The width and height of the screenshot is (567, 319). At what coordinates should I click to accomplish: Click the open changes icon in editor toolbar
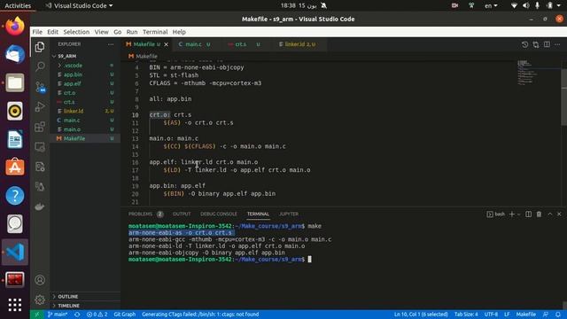pyautogui.click(x=535, y=44)
